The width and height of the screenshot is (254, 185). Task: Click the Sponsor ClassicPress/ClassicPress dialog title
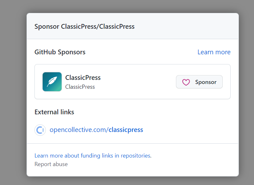coord(84,27)
